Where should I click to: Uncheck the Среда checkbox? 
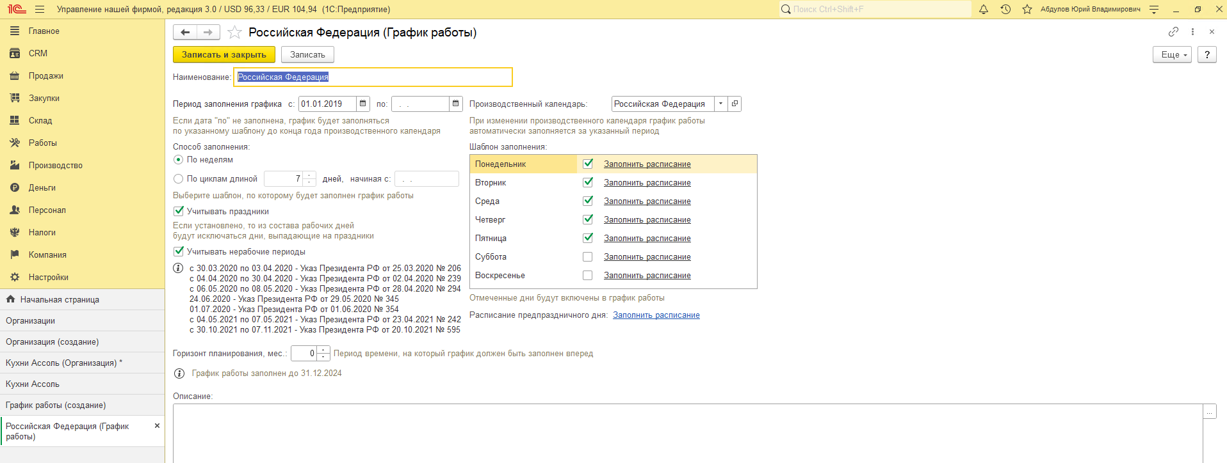(588, 201)
